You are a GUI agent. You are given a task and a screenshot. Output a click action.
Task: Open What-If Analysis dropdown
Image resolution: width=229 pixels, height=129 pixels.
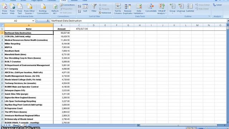(x=162, y=9)
